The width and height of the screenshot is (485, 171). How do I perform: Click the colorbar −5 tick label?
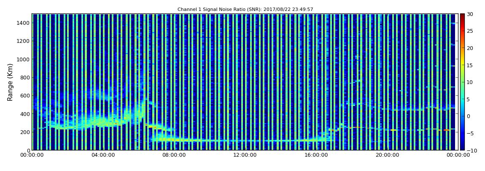470,133
